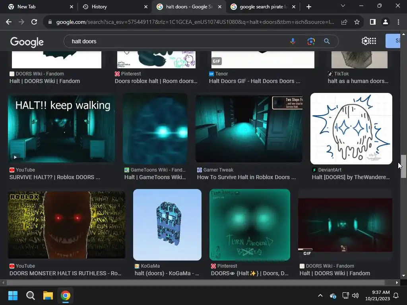Viewport: 407px width, 305px height.
Task: Click the vertical scrollbar thumb
Action: (403, 166)
